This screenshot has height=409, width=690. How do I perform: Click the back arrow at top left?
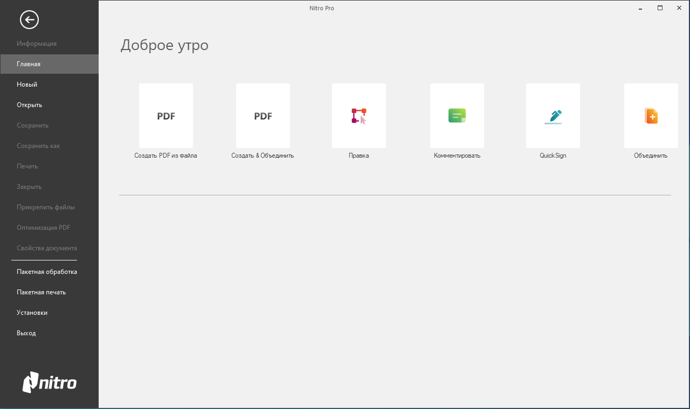[29, 19]
